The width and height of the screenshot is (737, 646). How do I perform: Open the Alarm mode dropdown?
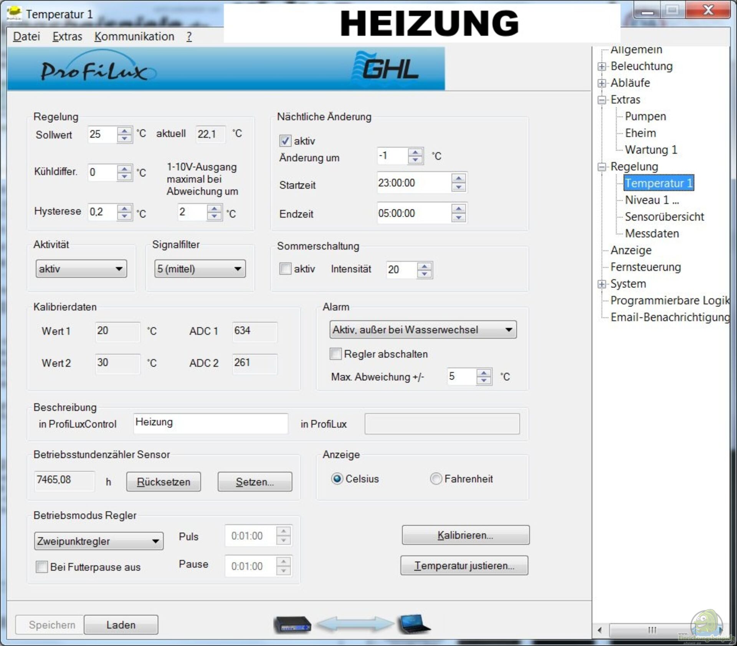coord(423,330)
